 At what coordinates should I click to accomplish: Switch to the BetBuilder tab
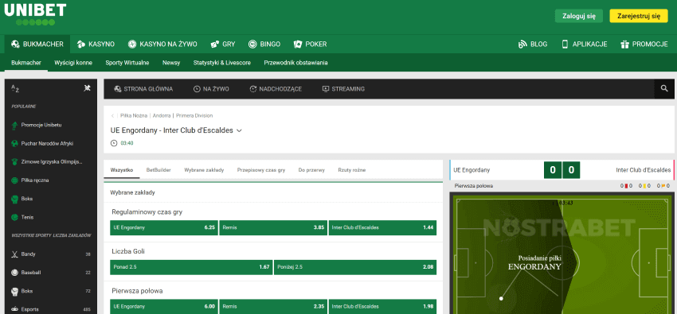click(158, 170)
